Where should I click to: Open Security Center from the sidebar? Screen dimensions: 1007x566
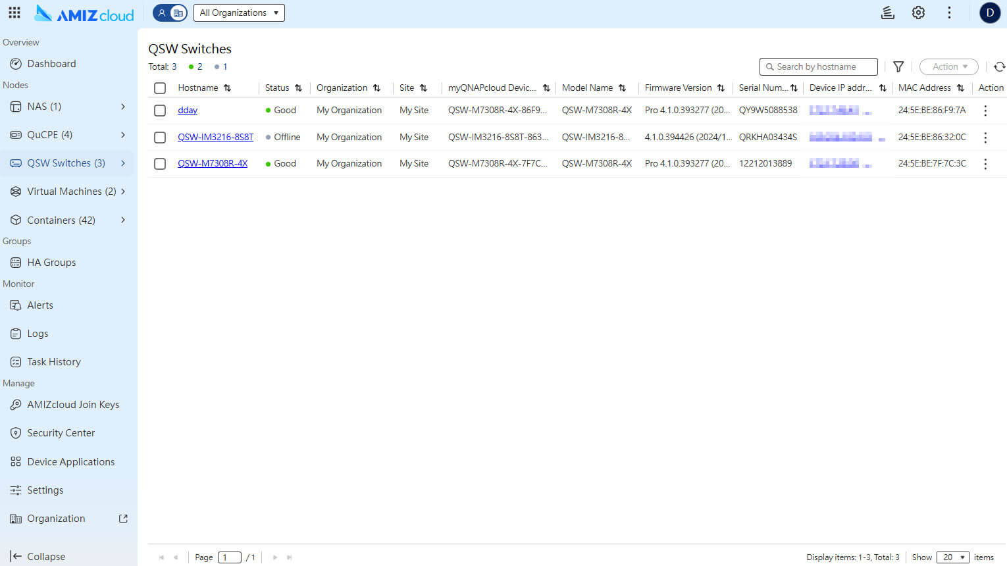click(61, 433)
